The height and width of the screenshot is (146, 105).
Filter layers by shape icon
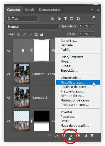point(72,19)
